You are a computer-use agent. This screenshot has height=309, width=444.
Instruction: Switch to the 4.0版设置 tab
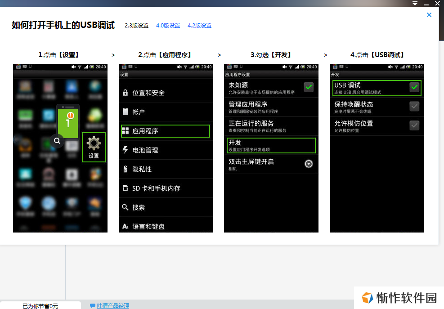(x=168, y=26)
